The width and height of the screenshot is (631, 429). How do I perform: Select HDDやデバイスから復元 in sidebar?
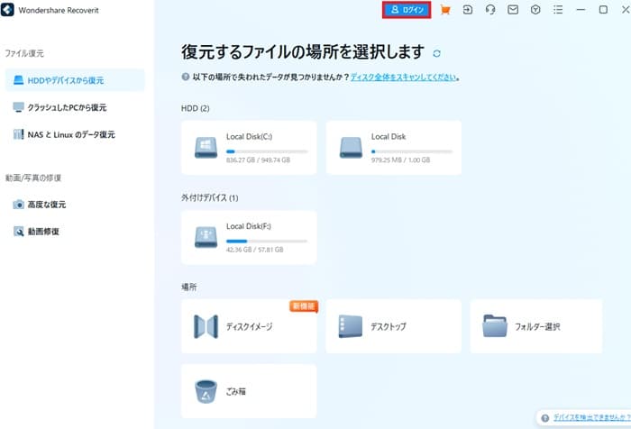pyautogui.click(x=75, y=80)
